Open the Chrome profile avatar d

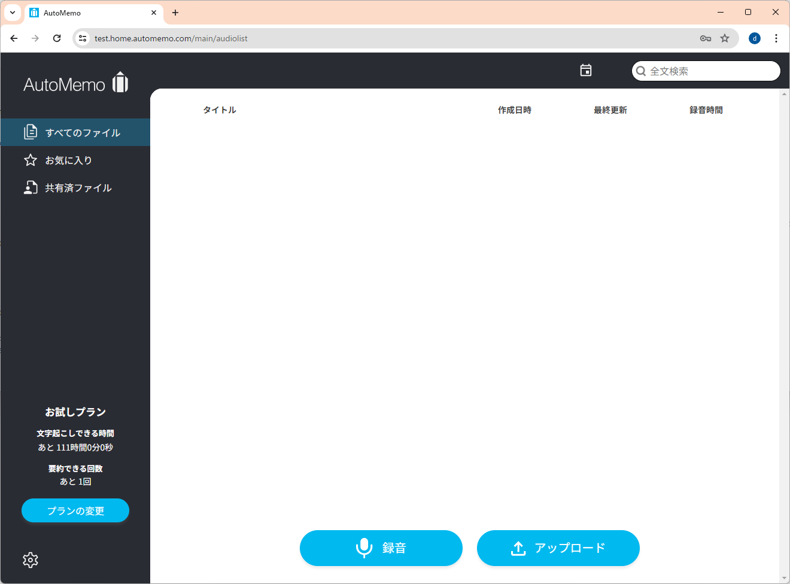(x=755, y=38)
